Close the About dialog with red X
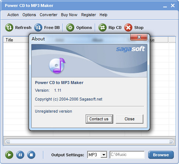Screen dimensions: 179x164 pos(139,37)
